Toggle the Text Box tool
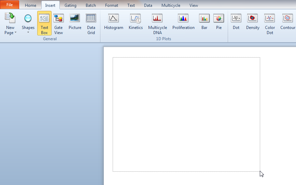Image resolution: width=296 pixels, height=185 pixels. pos(44,23)
